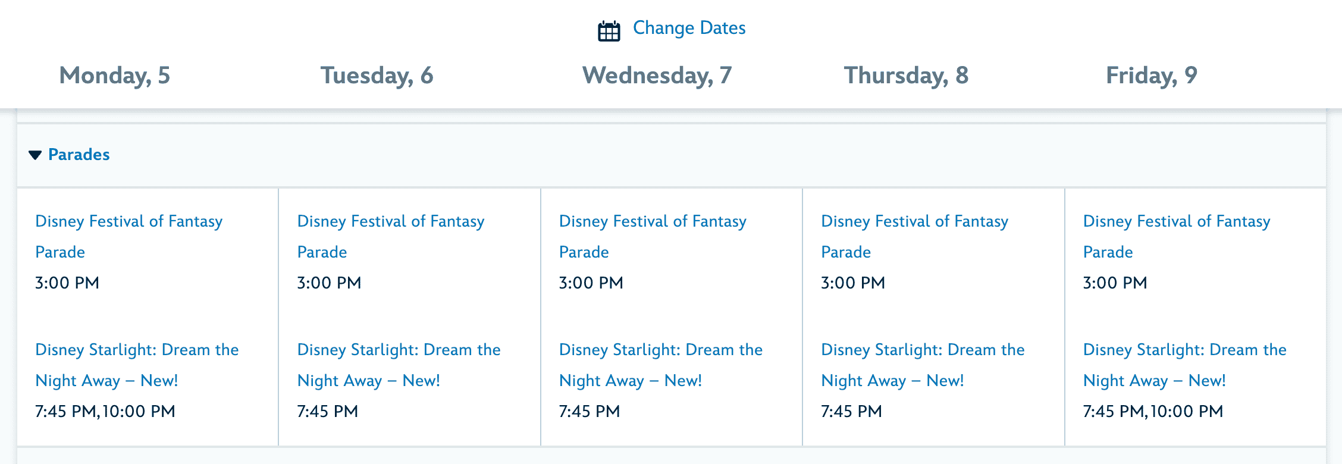Select the Thursday, 8 column header

point(906,76)
